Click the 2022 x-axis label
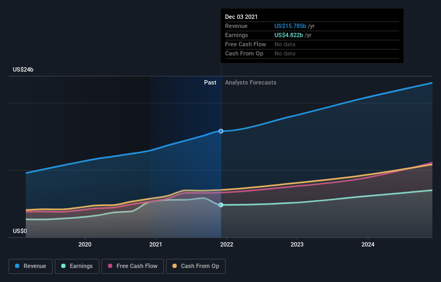 (227, 244)
